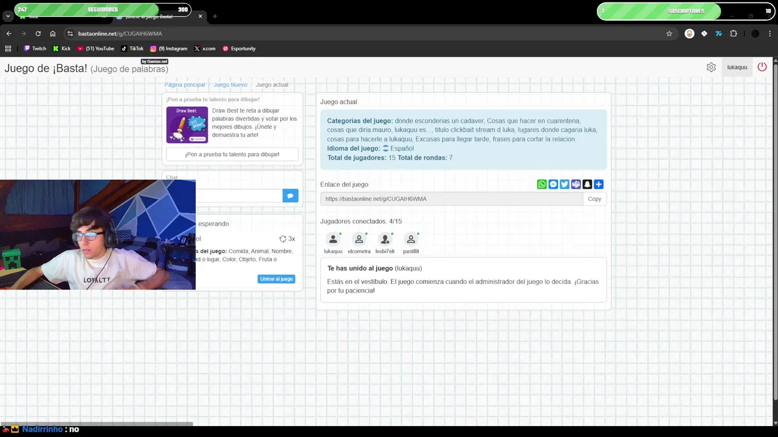Open the Twitch bookmark
The image size is (778, 437).
(x=35, y=49)
